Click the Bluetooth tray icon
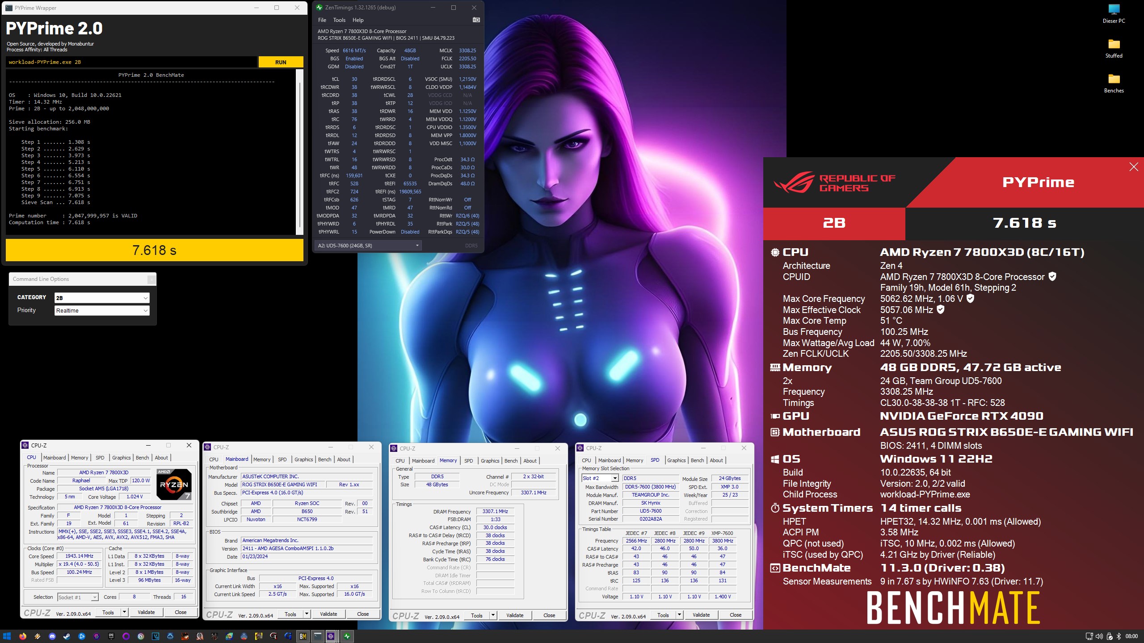This screenshot has height=643, width=1144. (1119, 636)
